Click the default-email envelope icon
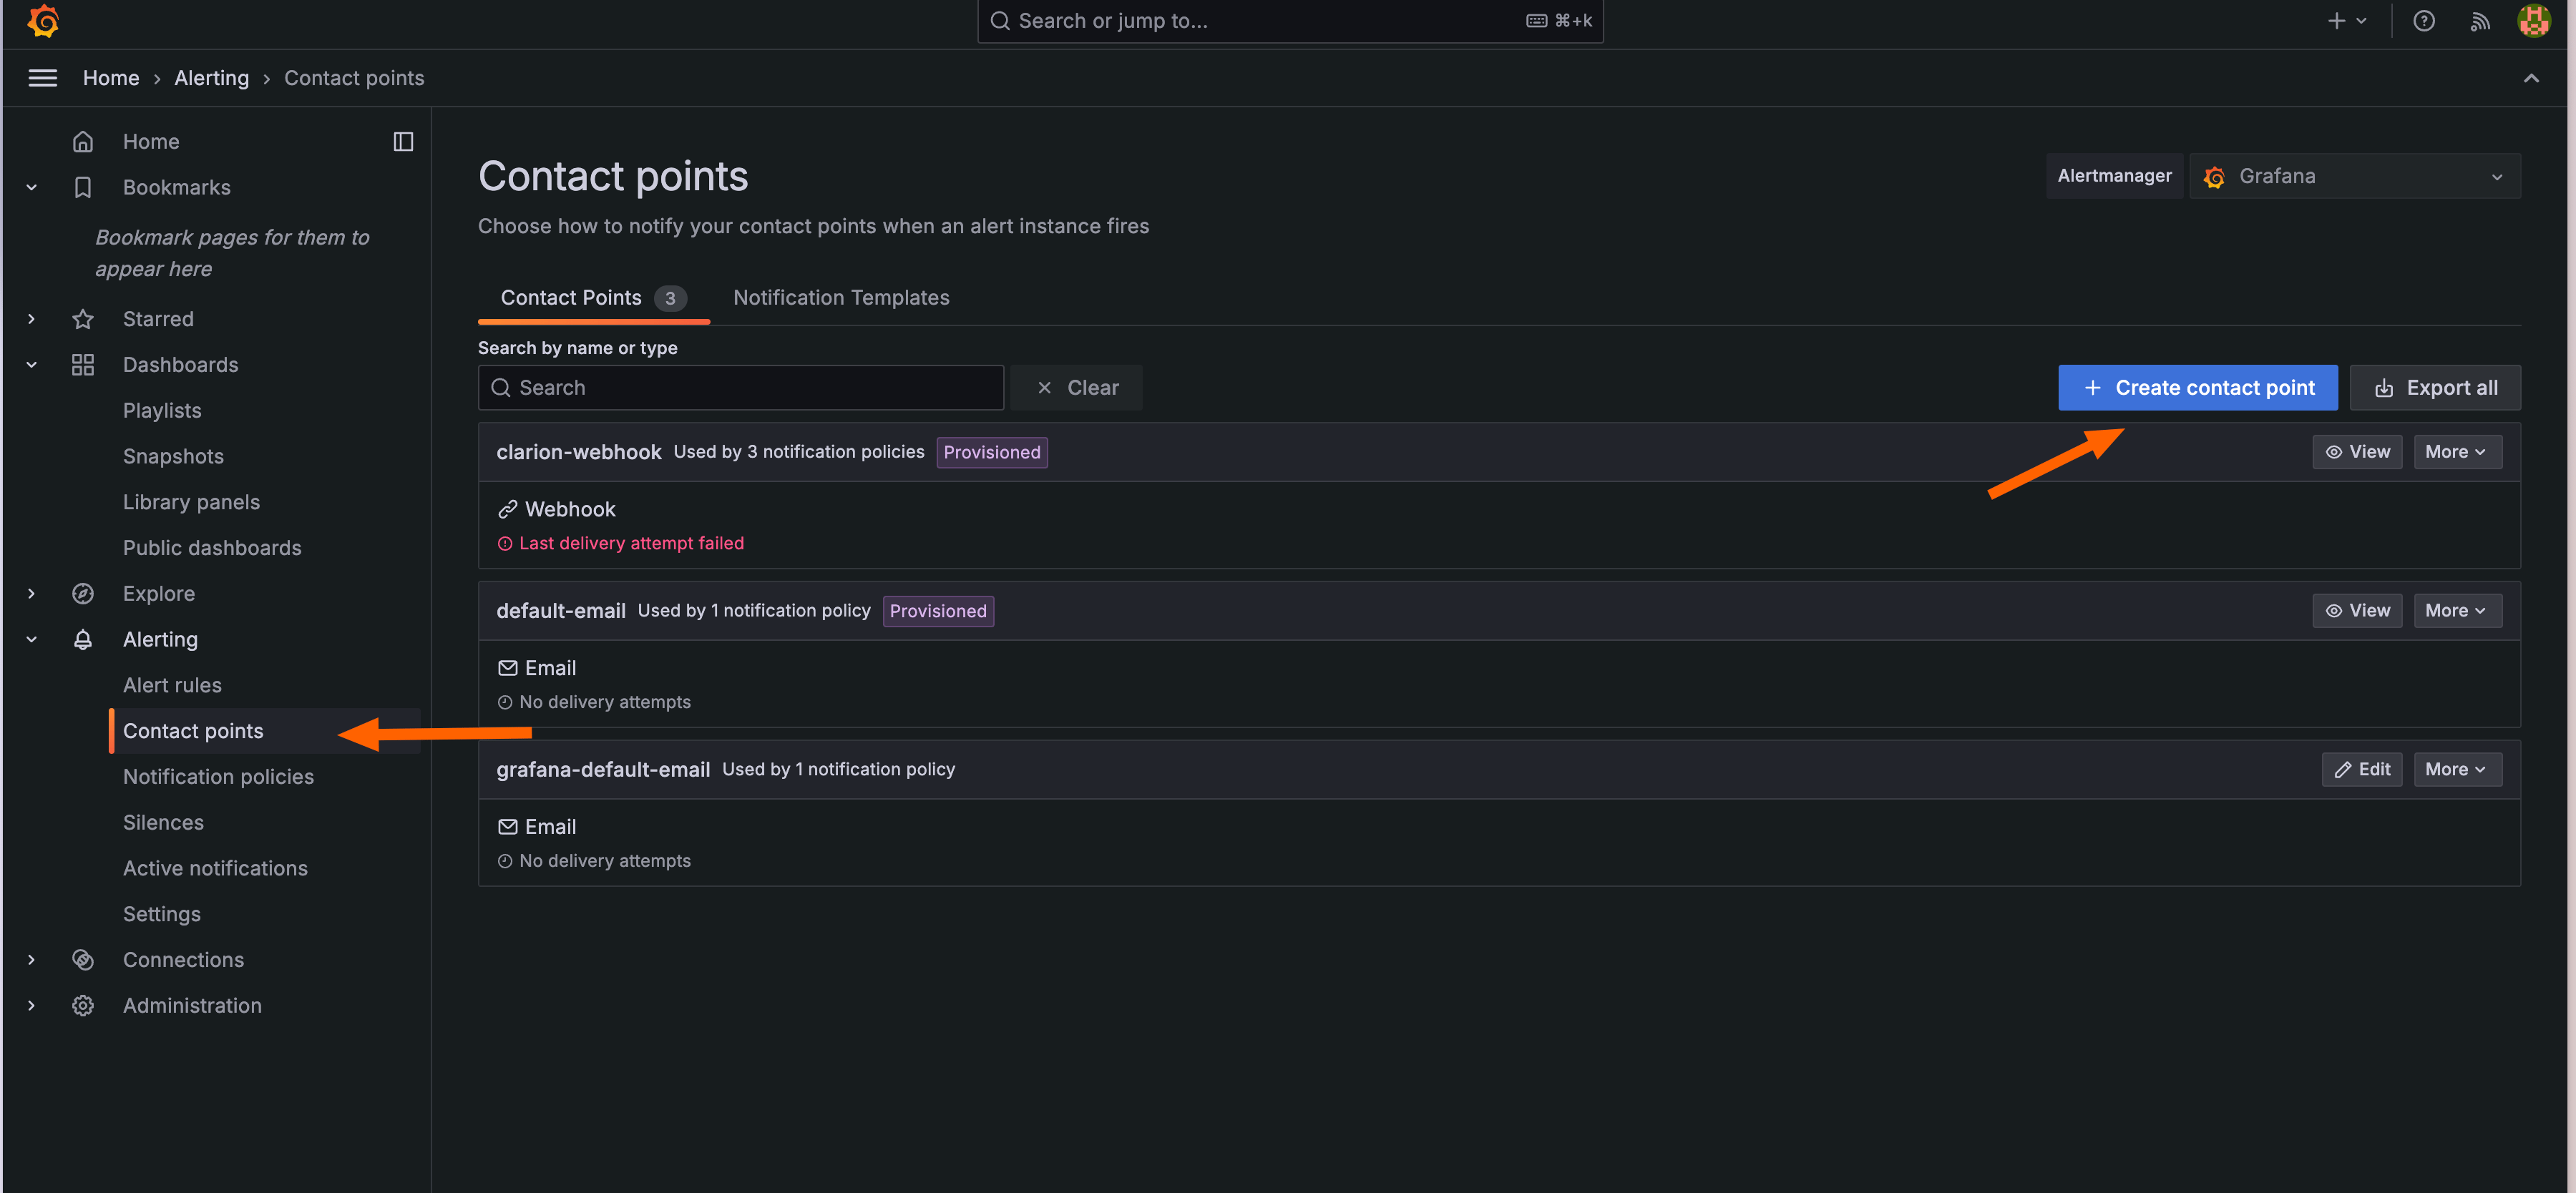 pos(508,669)
